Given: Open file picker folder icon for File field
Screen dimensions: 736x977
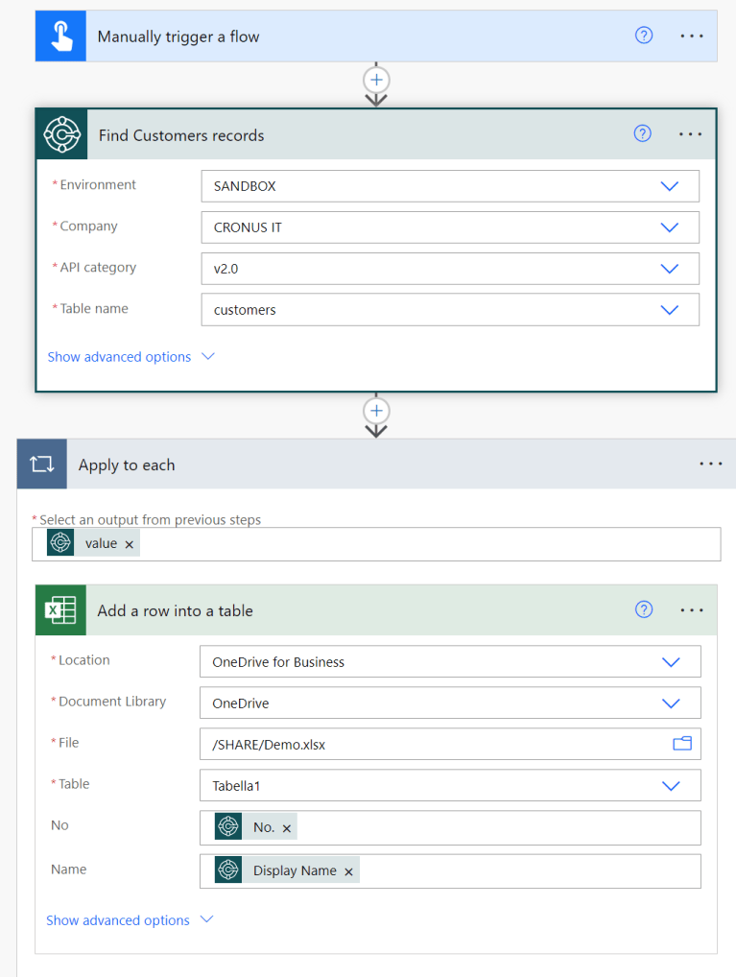Looking at the screenshot, I should tap(682, 744).
